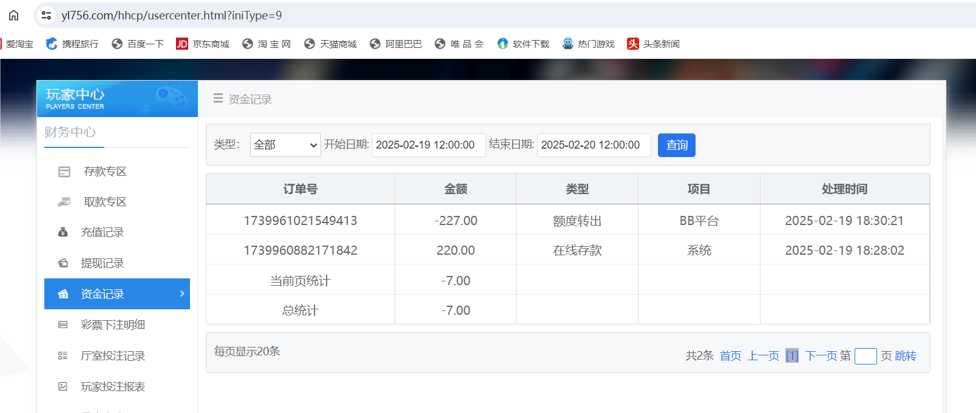The width and height of the screenshot is (976, 413).
Task: Click the 提现记录 icon in sidebar
Action: [x=63, y=263]
